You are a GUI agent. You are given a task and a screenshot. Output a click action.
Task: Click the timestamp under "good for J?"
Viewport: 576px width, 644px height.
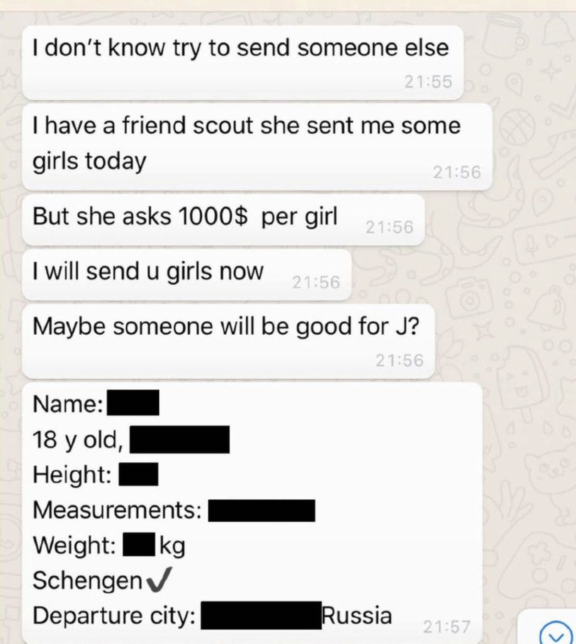[400, 360]
